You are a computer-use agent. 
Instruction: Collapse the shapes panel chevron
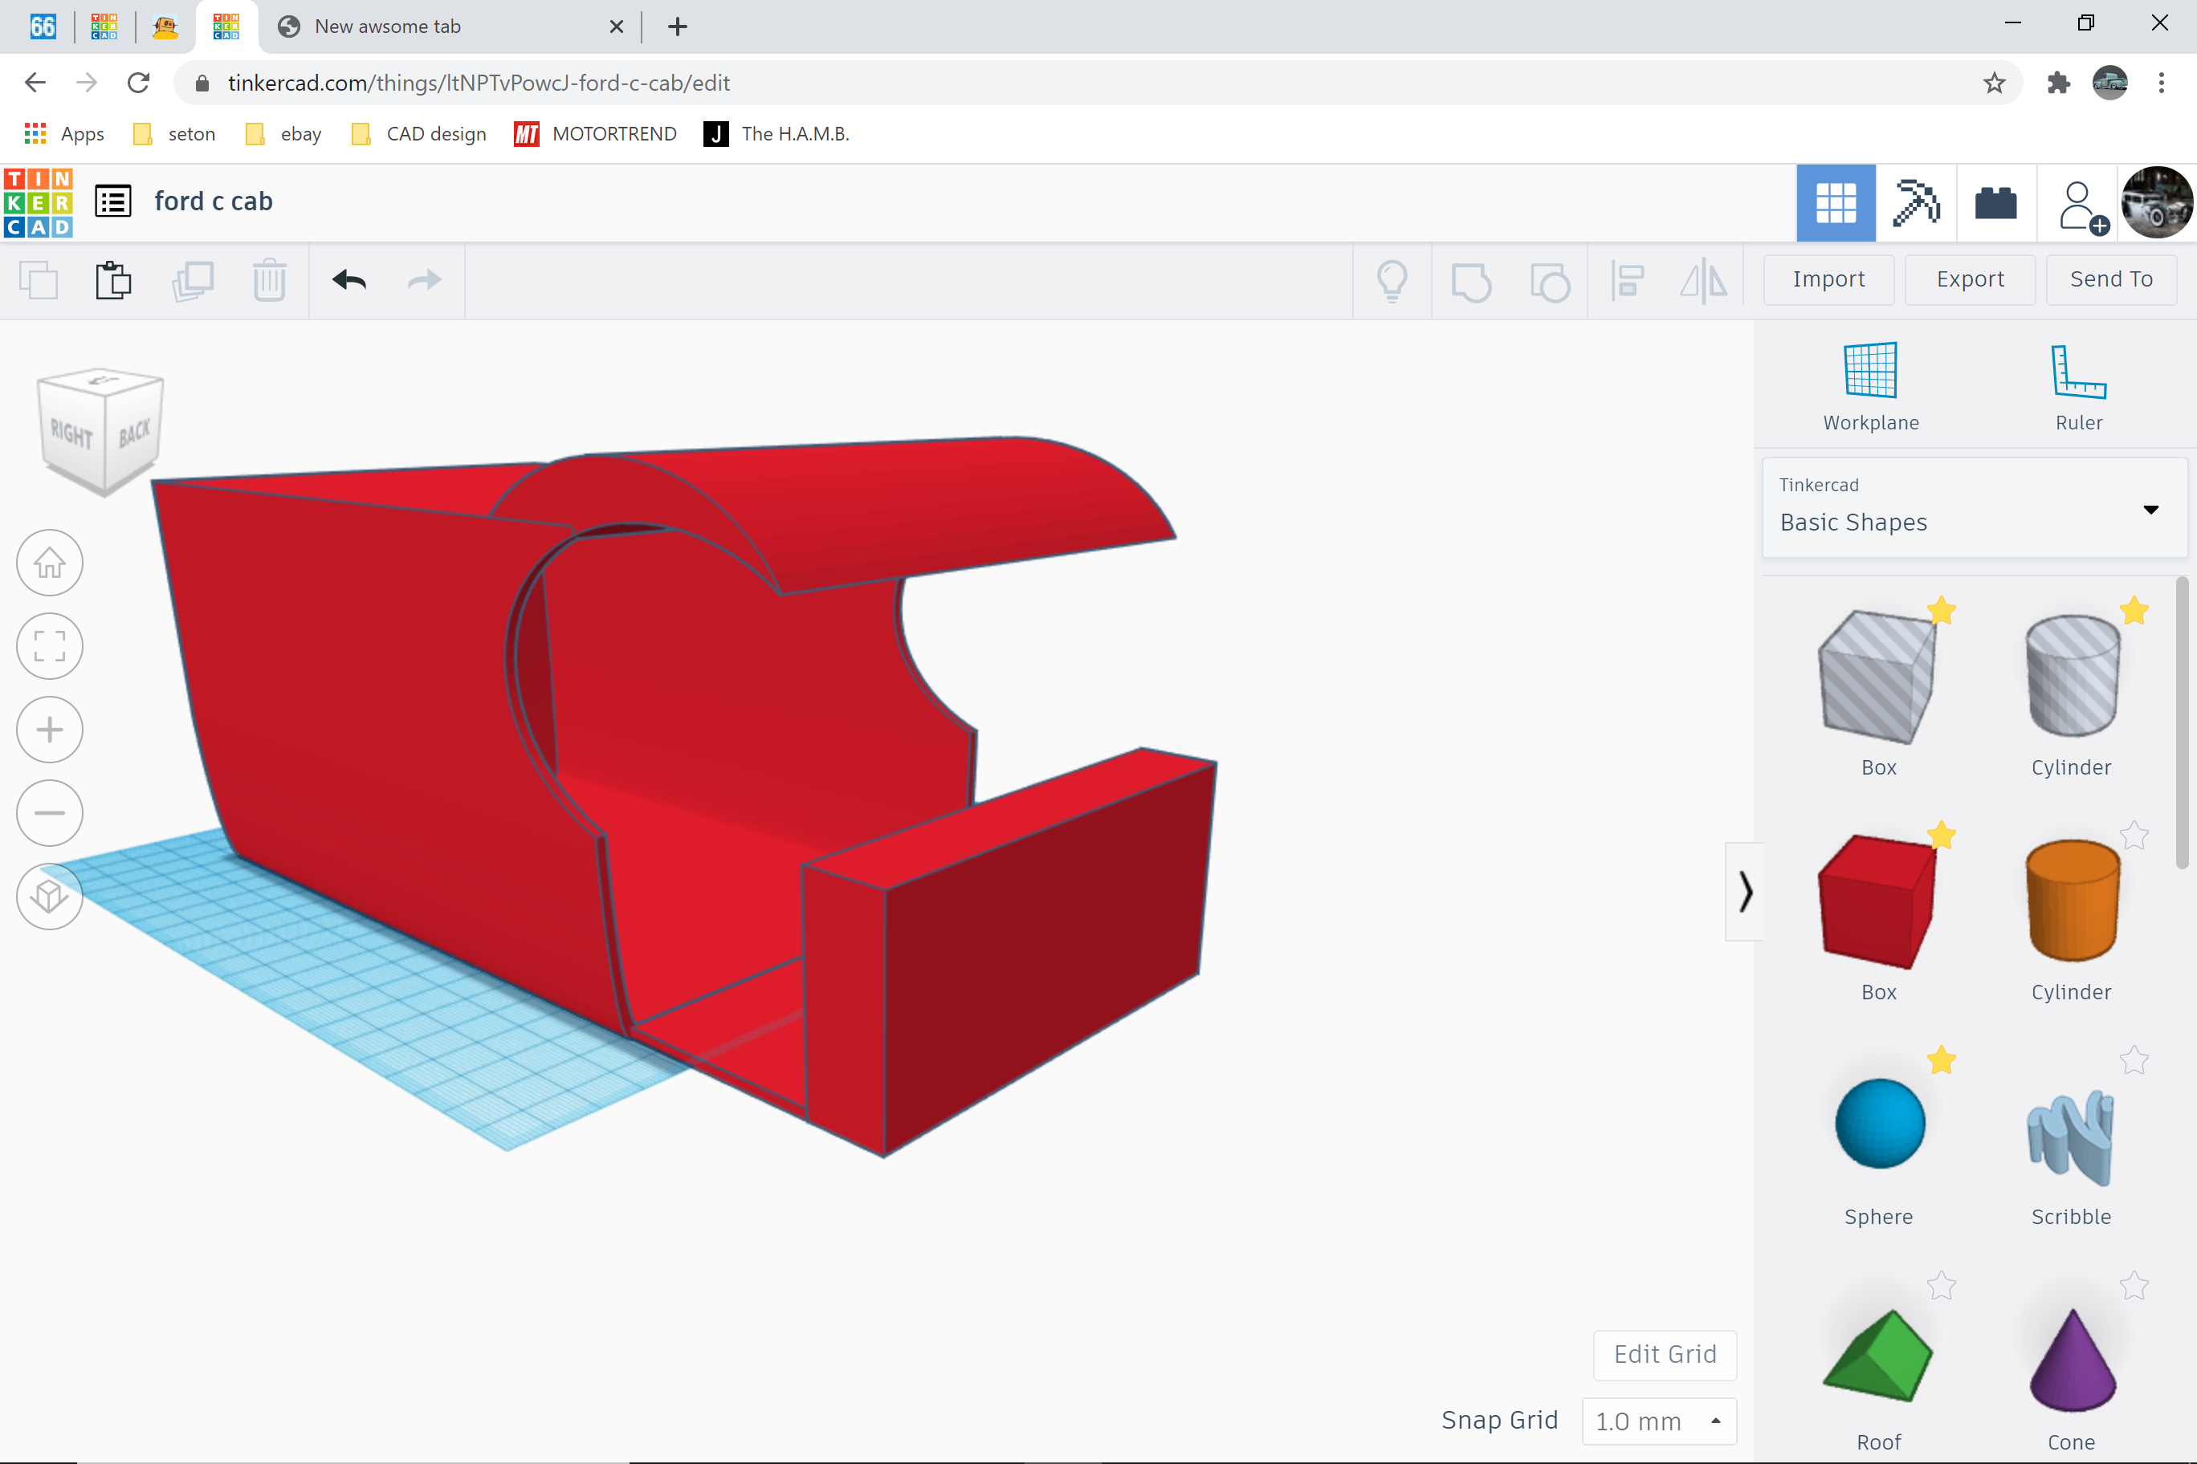pyautogui.click(x=1744, y=892)
